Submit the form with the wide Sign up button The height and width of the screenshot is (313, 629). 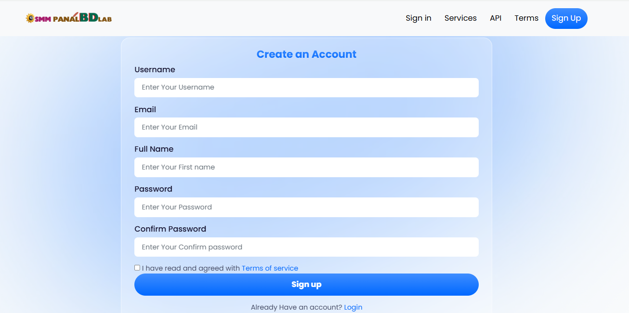click(x=306, y=285)
